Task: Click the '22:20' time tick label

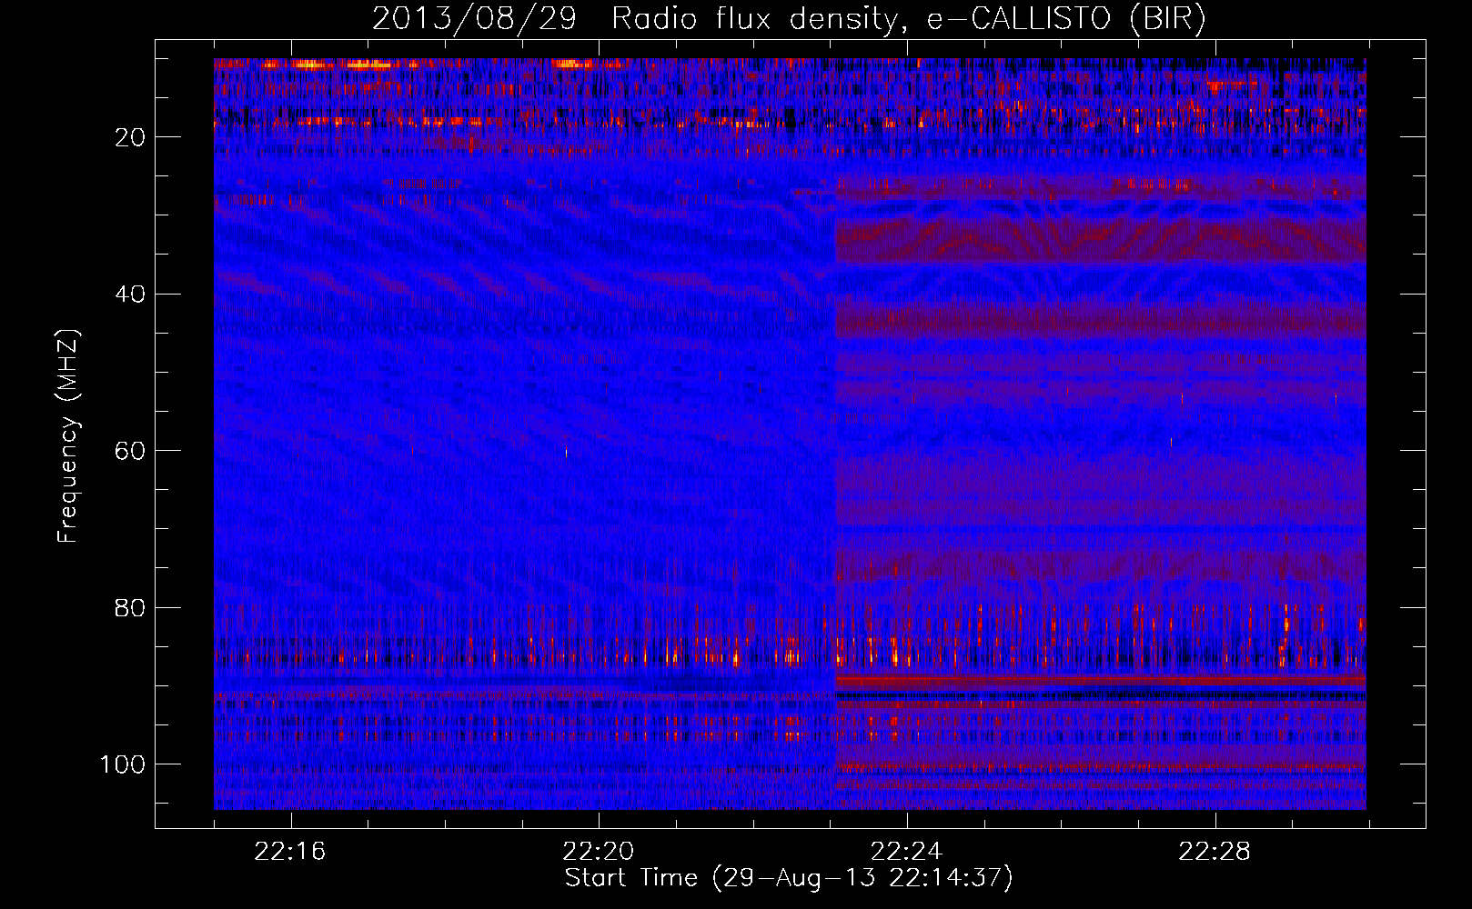Action: pos(599,852)
